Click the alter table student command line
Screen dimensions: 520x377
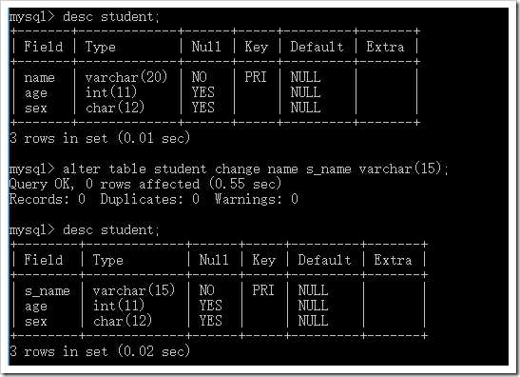click(x=229, y=169)
